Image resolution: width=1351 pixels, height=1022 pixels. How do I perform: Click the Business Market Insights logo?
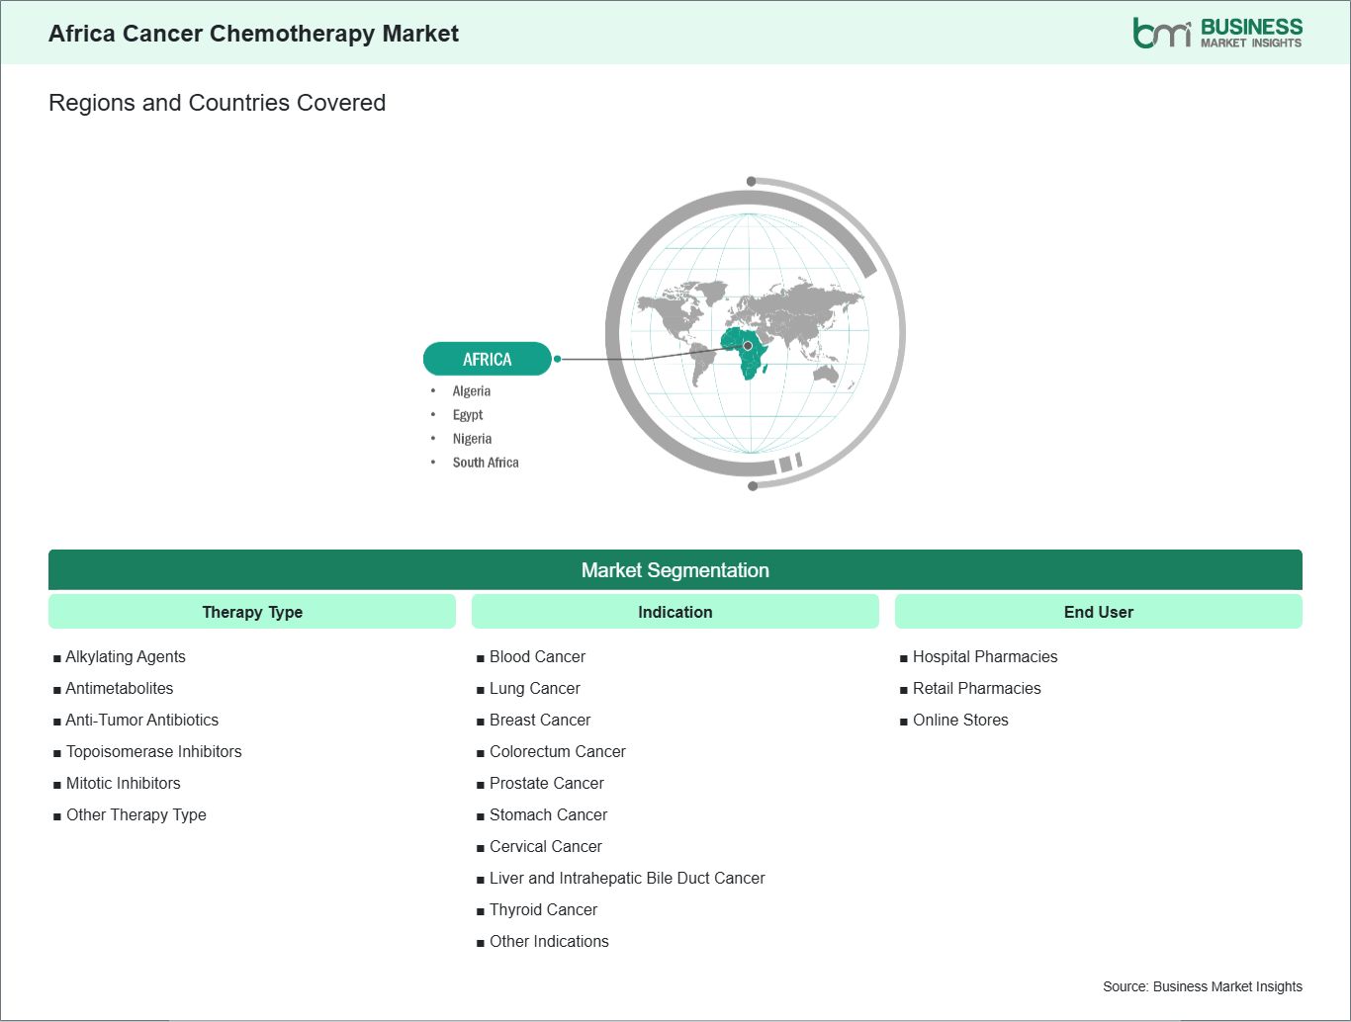[x=1216, y=33]
